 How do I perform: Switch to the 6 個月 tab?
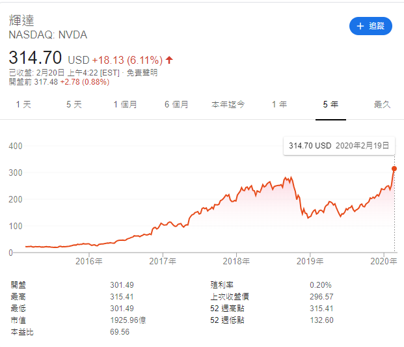(x=176, y=104)
